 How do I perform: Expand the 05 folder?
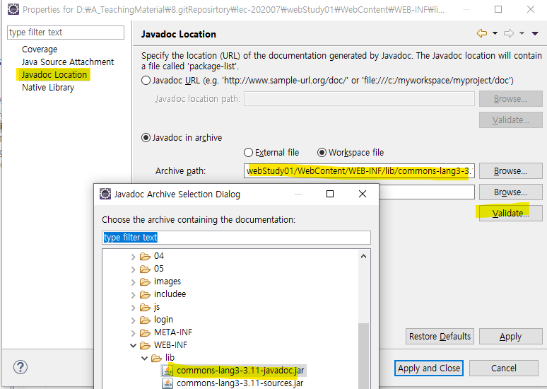pos(133,269)
